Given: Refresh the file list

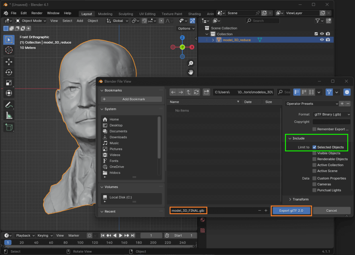Looking at the screenshot, I should pos(196,92).
